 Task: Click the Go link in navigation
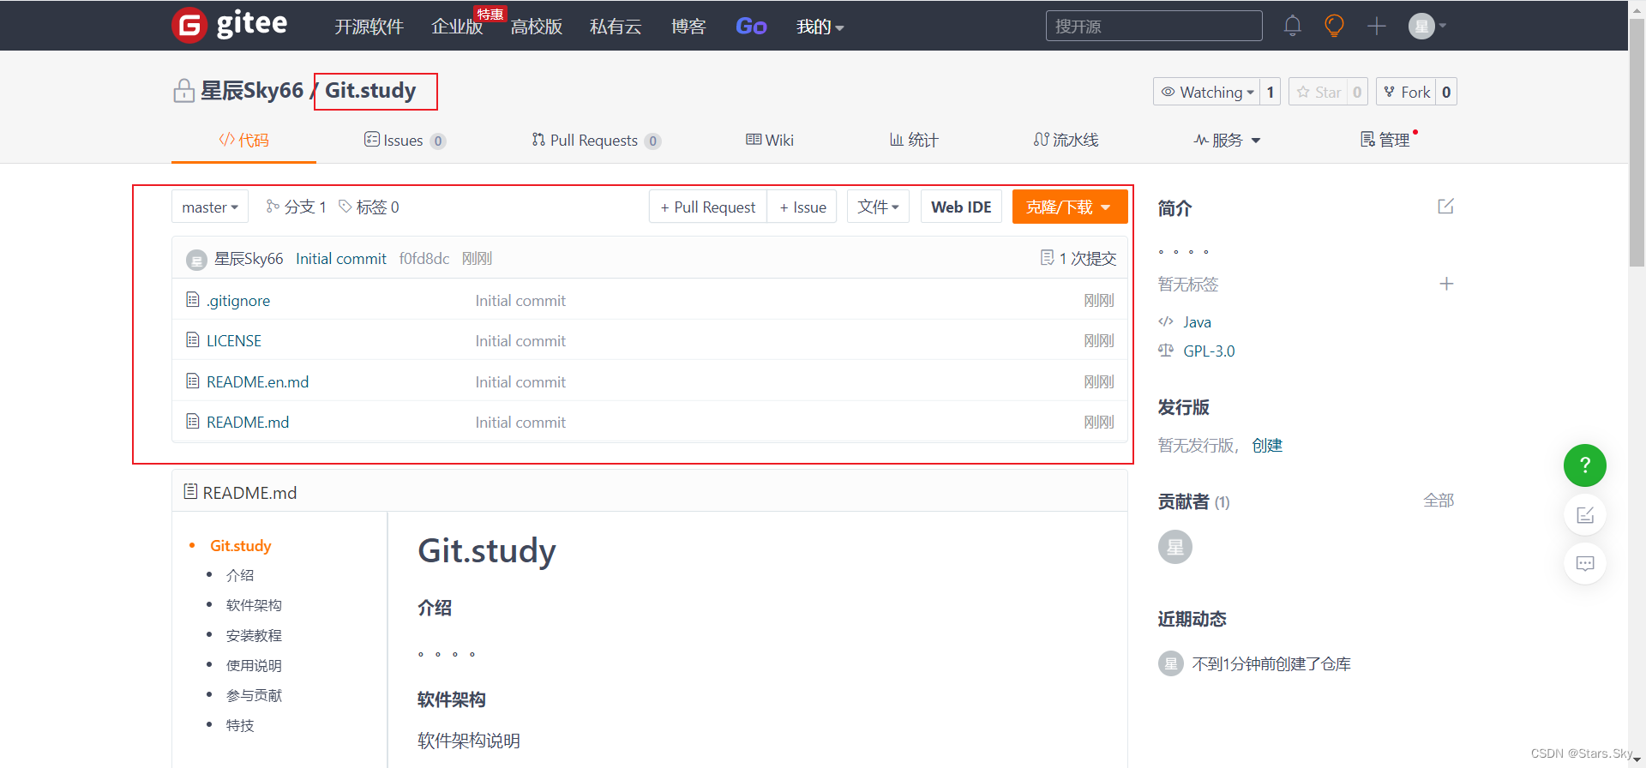(x=751, y=27)
